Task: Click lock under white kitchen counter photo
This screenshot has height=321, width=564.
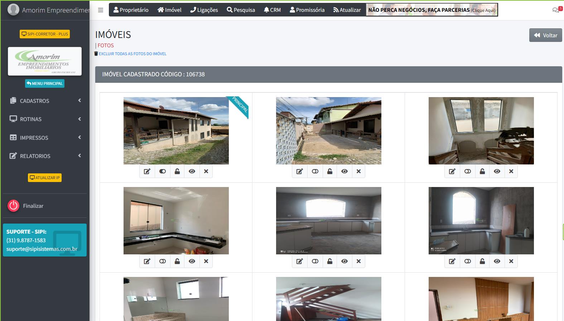Action: (177, 261)
